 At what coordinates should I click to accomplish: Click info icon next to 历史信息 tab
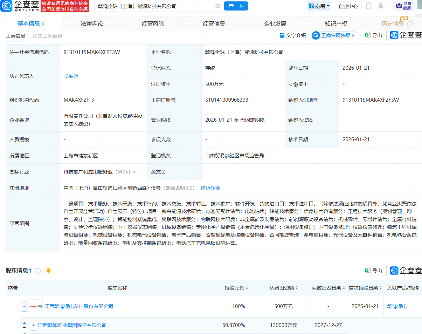(x=410, y=24)
